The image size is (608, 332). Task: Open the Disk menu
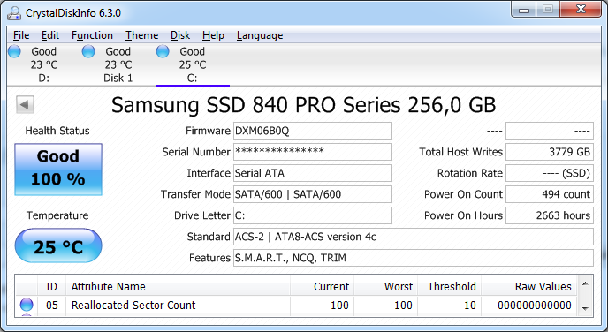(x=180, y=35)
